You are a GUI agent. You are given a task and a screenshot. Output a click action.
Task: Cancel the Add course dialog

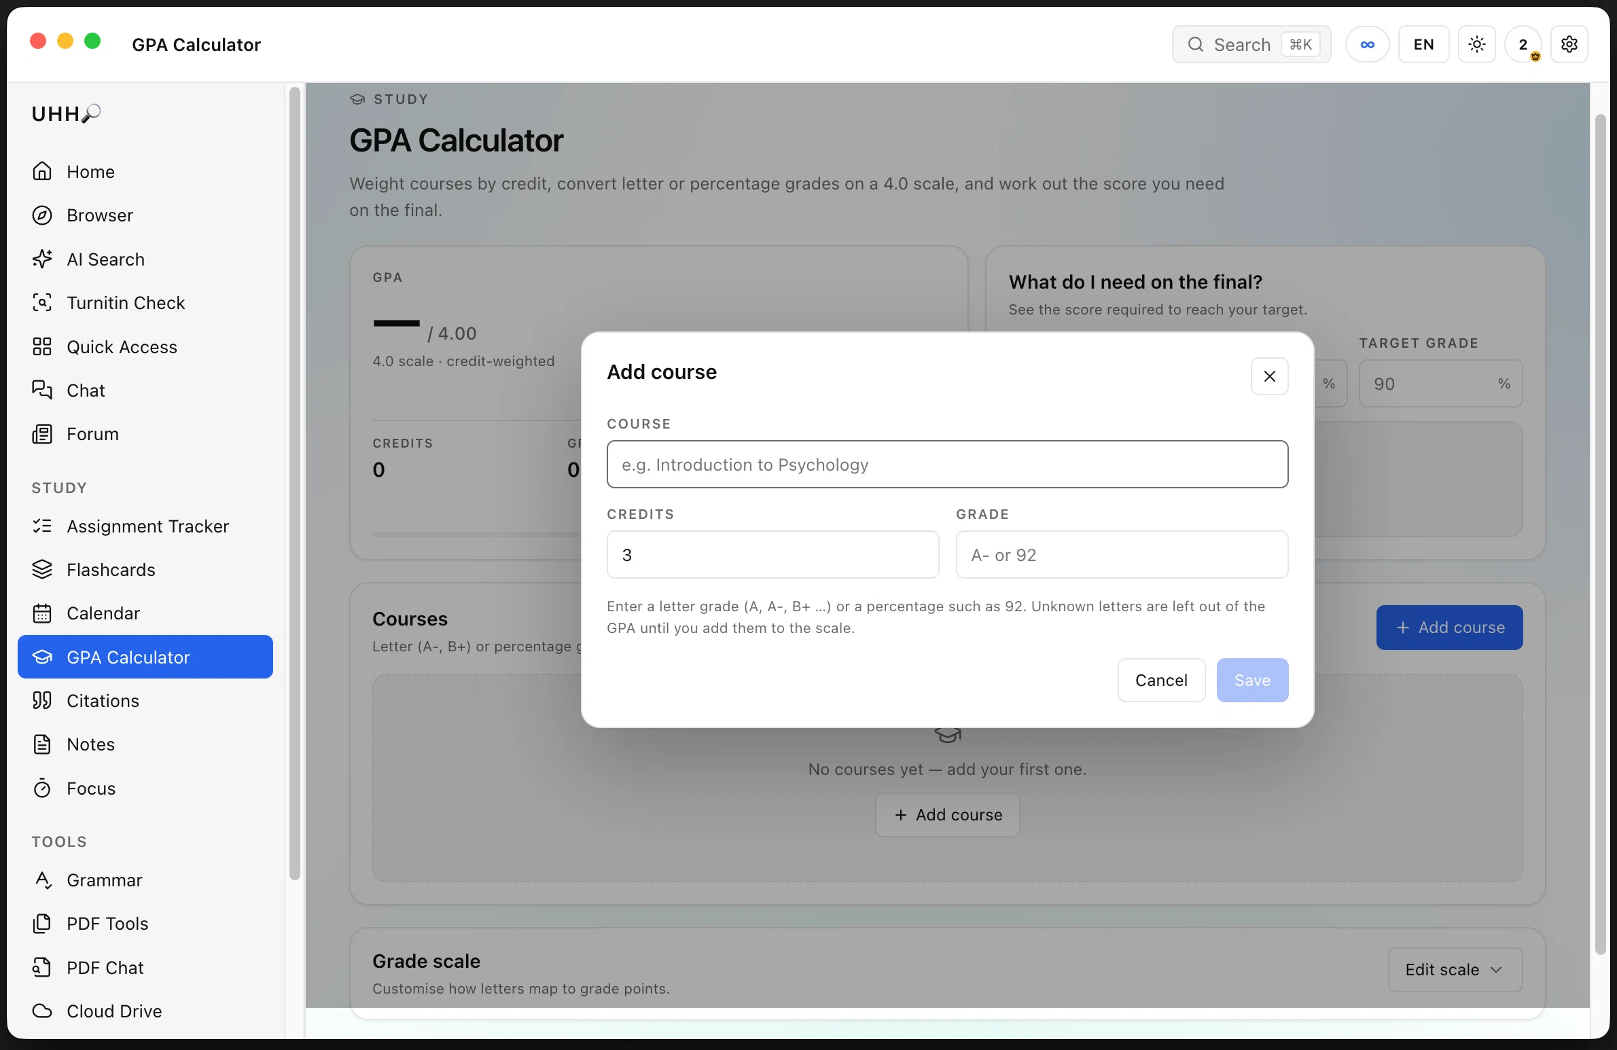tap(1162, 680)
